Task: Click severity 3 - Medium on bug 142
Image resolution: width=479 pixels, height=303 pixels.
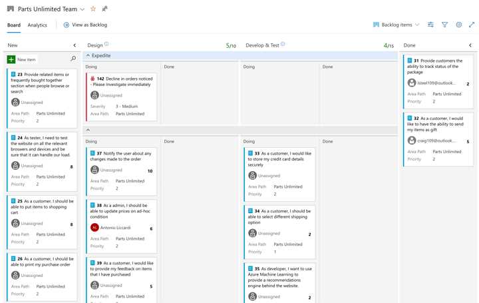Action: (x=127, y=107)
